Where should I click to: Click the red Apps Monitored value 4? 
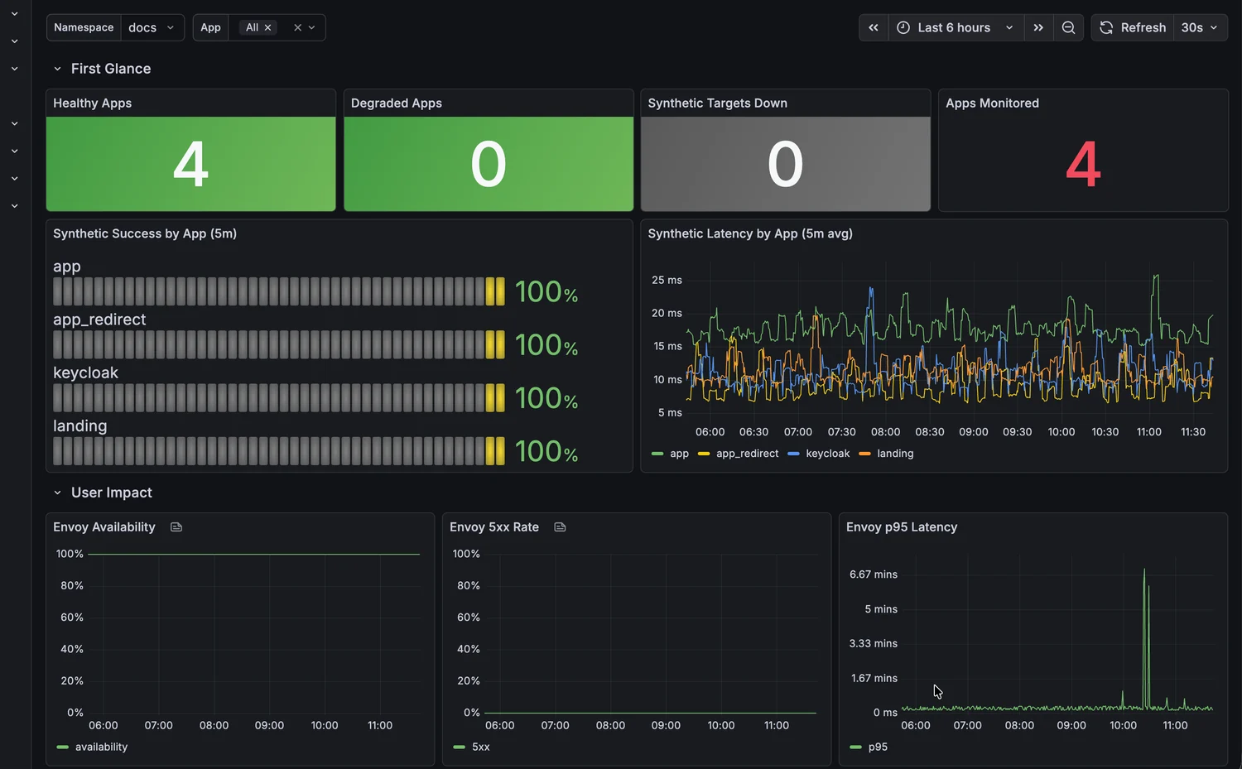(1083, 164)
